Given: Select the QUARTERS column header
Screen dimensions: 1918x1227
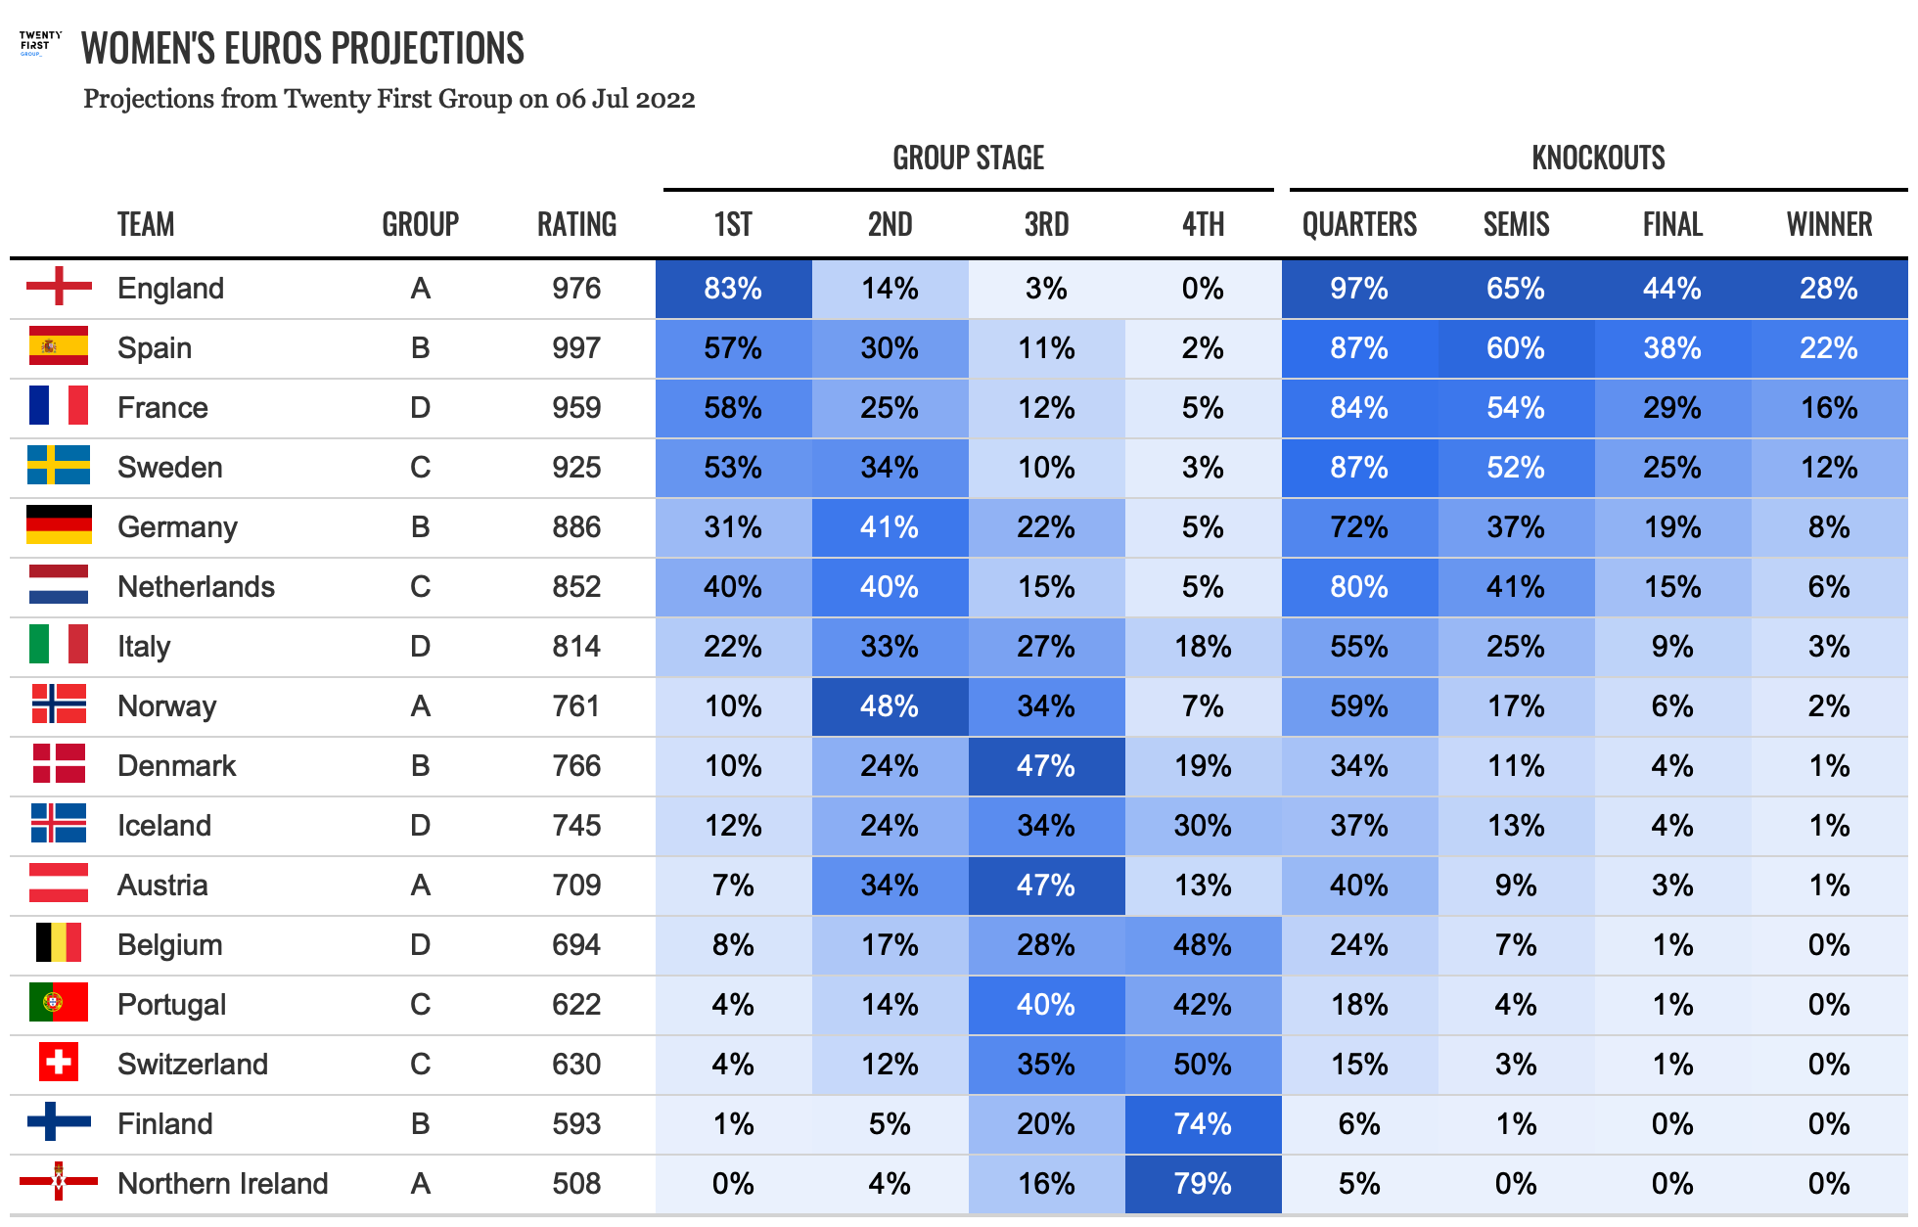Looking at the screenshot, I should tap(1359, 225).
